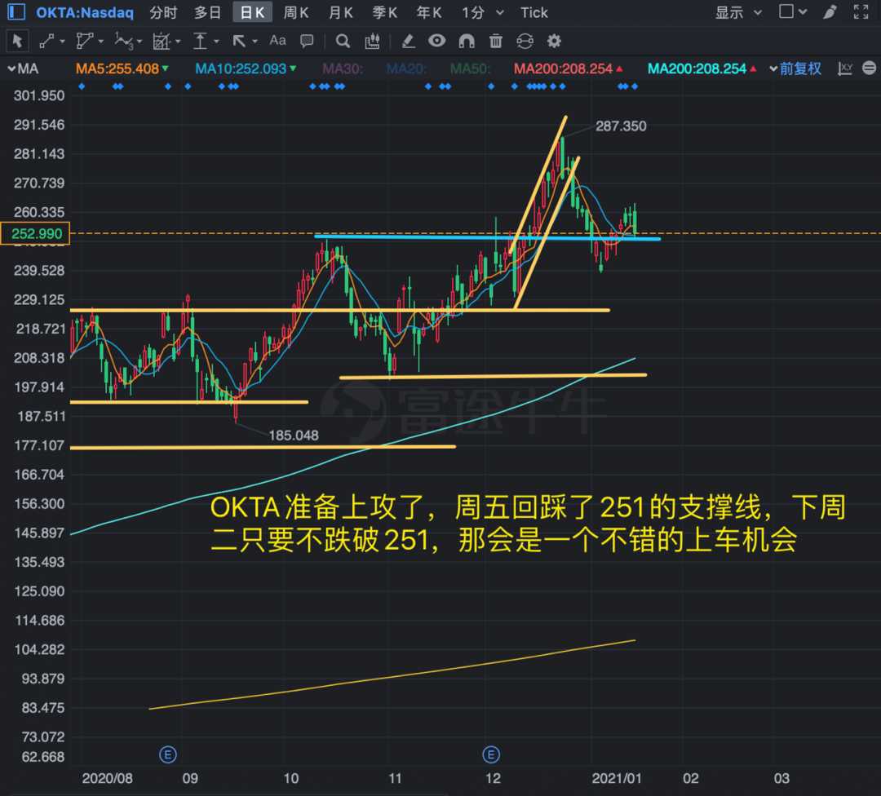Enter fullscreen chart mode
Image resolution: width=881 pixels, height=796 pixels.
[x=861, y=11]
